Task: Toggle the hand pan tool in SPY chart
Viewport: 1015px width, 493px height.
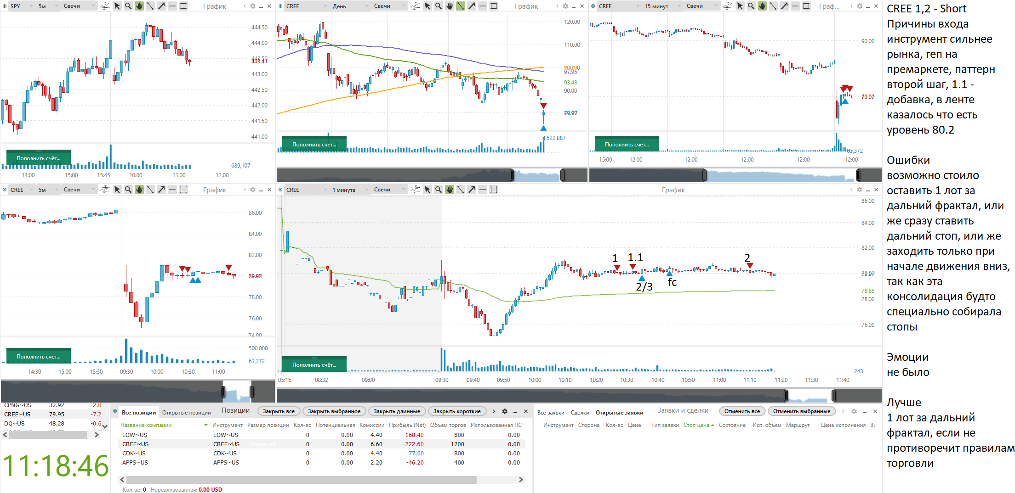Action: (139, 6)
